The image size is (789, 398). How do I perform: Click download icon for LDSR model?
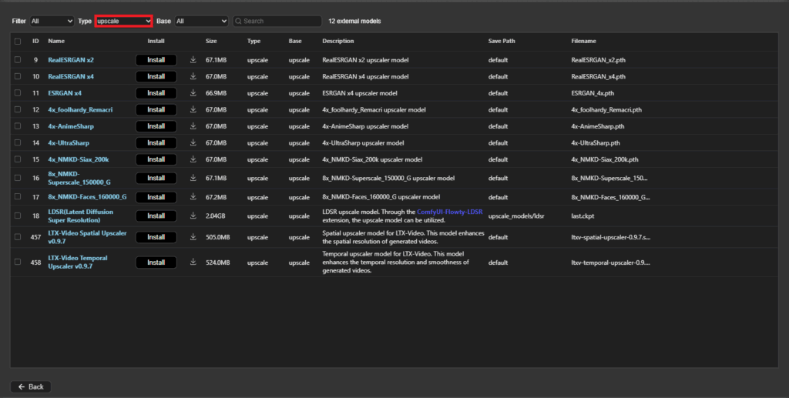(193, 216)
